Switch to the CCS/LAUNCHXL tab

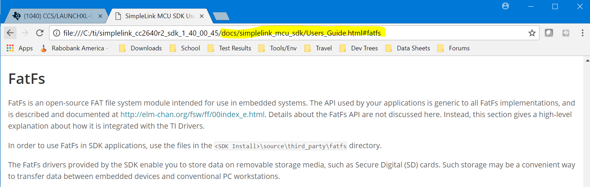(x=56, y=16)
